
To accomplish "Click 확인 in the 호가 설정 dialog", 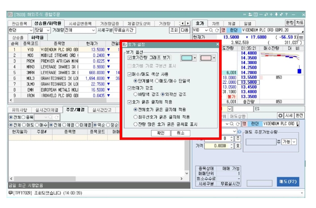I will (161, 133).
